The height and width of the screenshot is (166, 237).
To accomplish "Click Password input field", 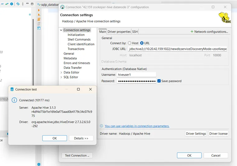I will coord(136,81).
